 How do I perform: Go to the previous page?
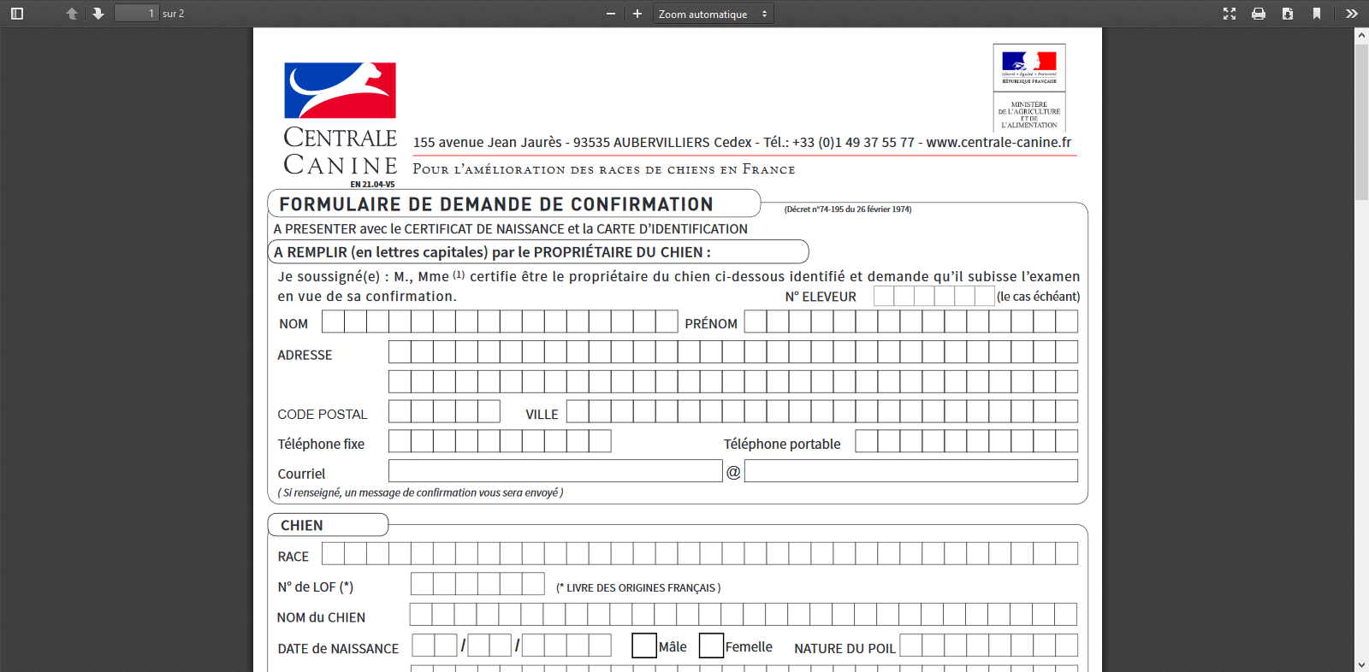(x=72, y=14)
